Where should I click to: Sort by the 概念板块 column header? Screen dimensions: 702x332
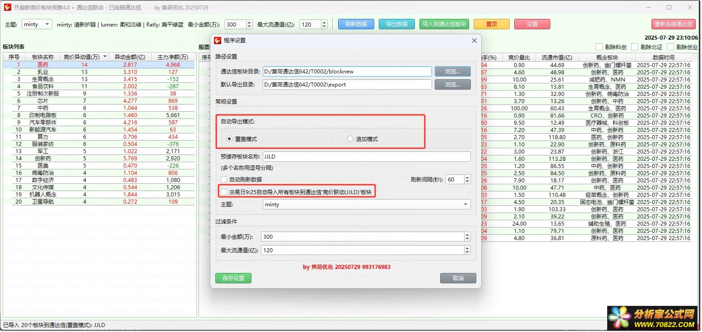pyautogui.click(x=607, y=57)
